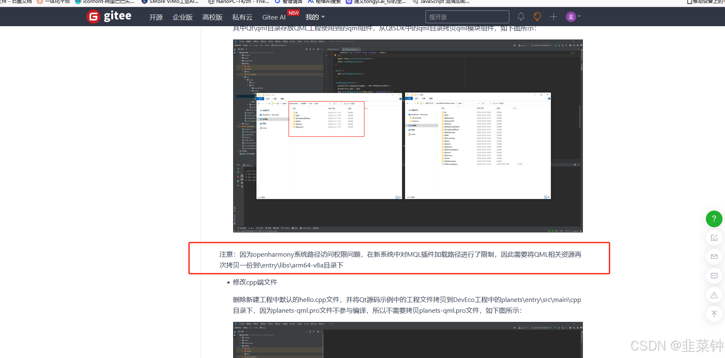Open the purple user avatar
The image size is (725, 358).
(x=571, y=17)
